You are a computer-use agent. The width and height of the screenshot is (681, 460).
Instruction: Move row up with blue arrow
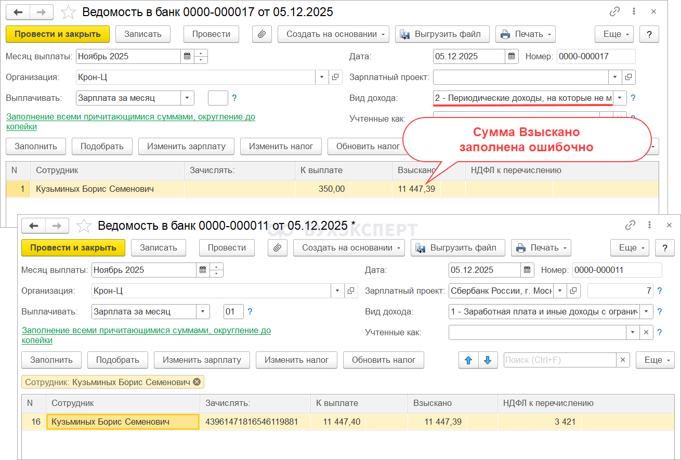pyautogui.click(x=468, y=360)
